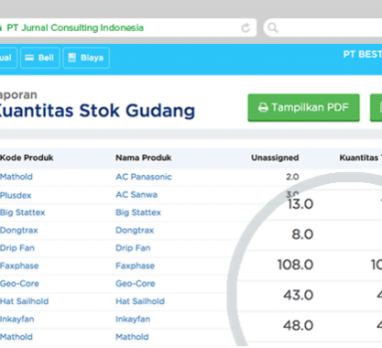Reload page using the address bar refresh icon
This screenshot has width=382, height=348.
pos(246,27)
